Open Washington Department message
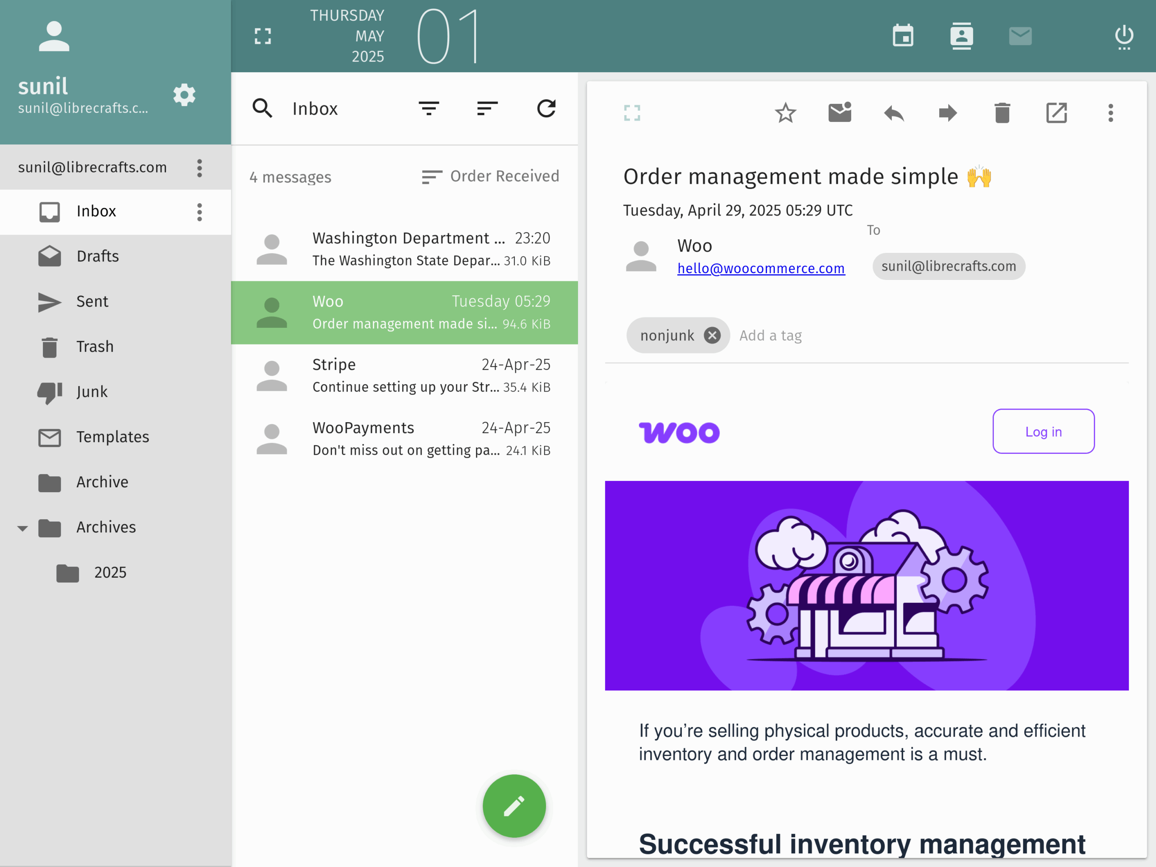Screen dimensions: 1156x867 coord(404,249)
